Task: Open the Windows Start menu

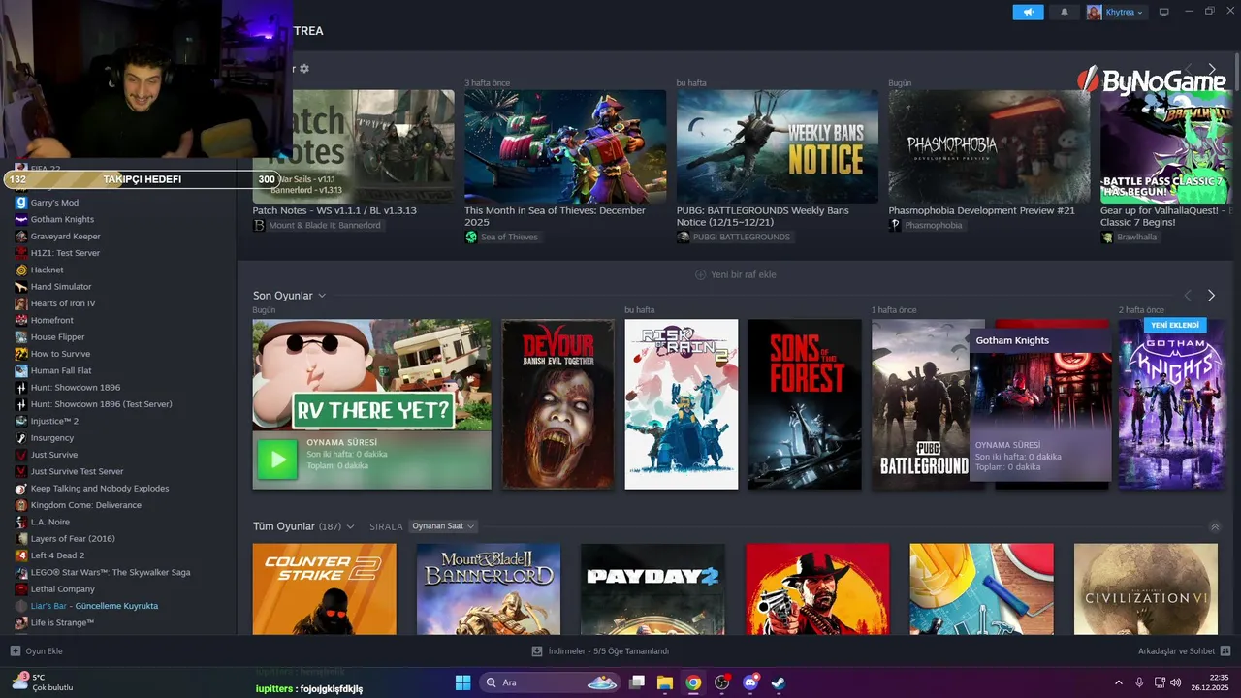Action: pos(462,682)
